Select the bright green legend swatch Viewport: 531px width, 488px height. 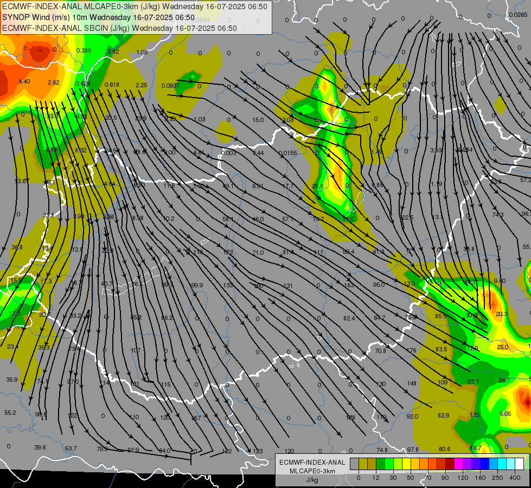point(389,464)
